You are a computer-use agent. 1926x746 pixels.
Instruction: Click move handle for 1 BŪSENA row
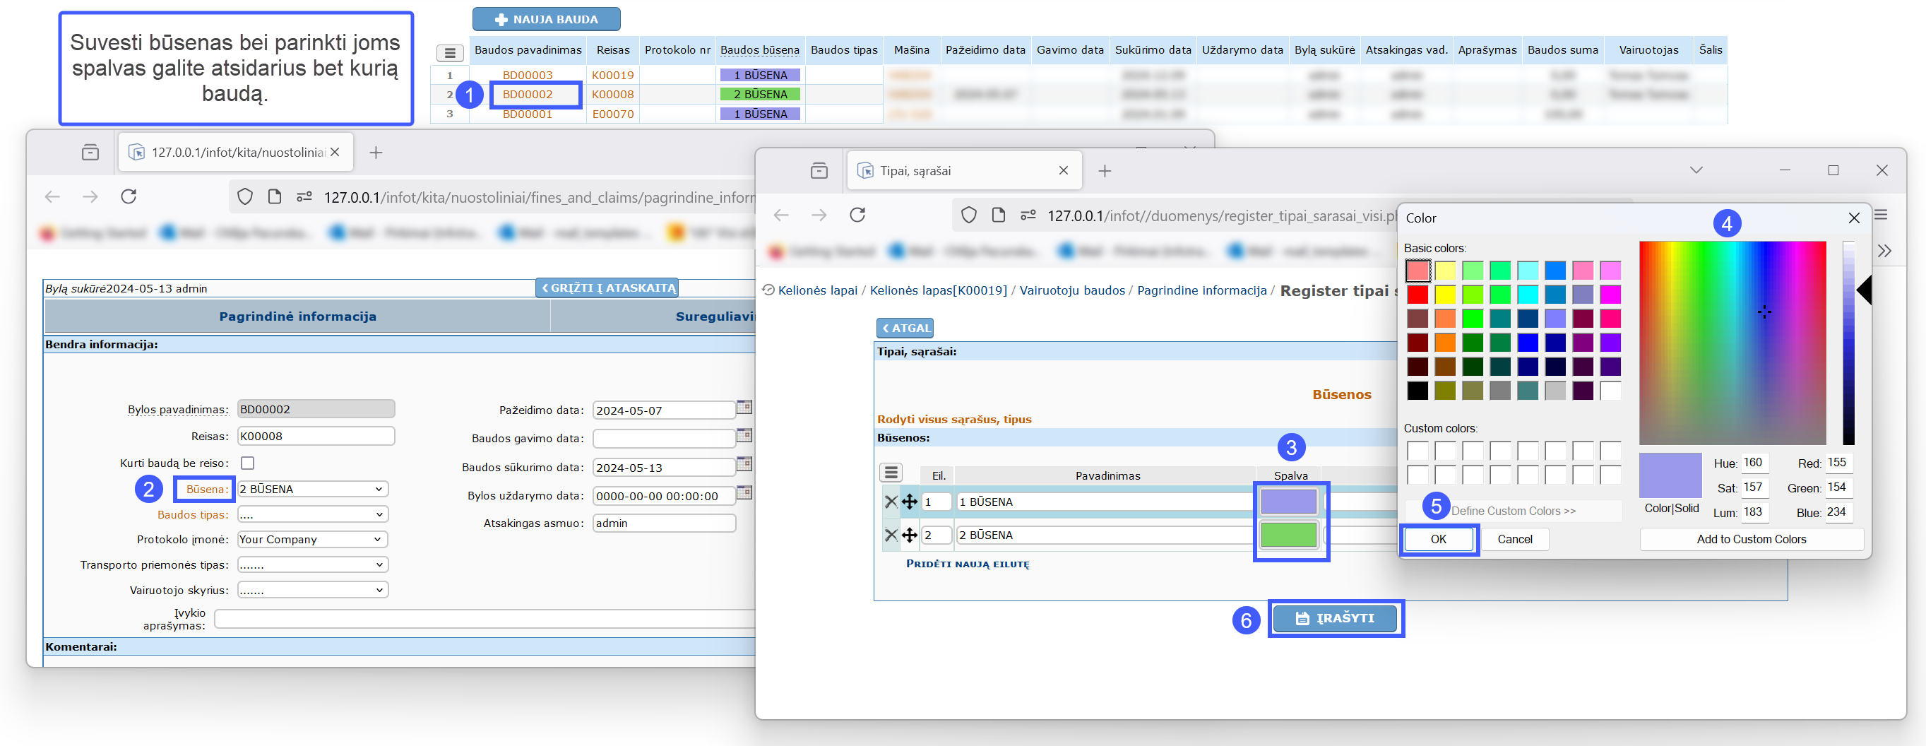[909, 502]
